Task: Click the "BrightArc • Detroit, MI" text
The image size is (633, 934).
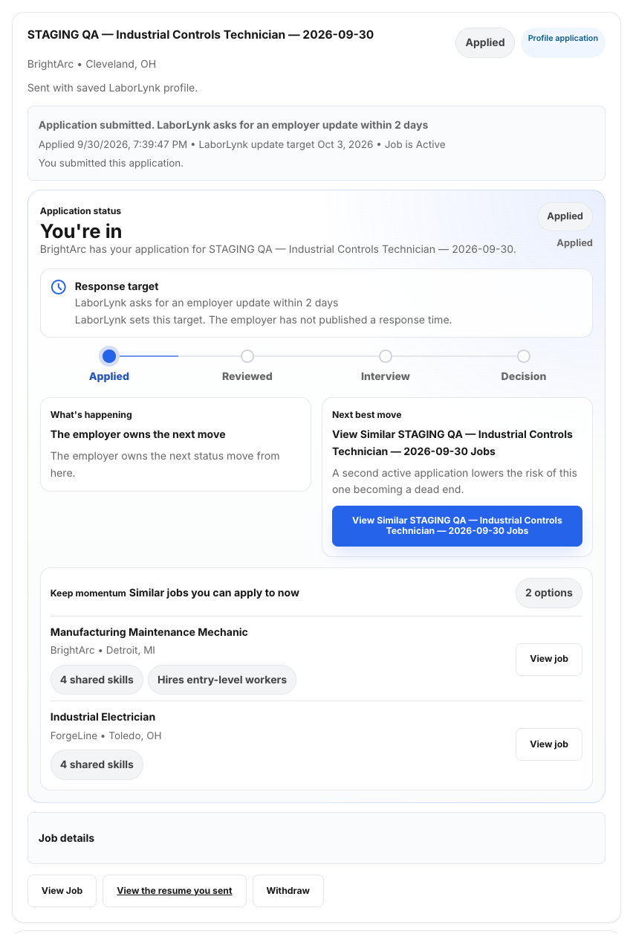Action: click(x=103, y=651)
